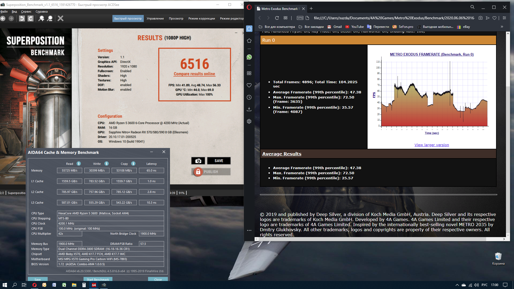Click Start Benchmark button in AIDA64
This screenshot has width=514, height=289.
pos(98,279)
